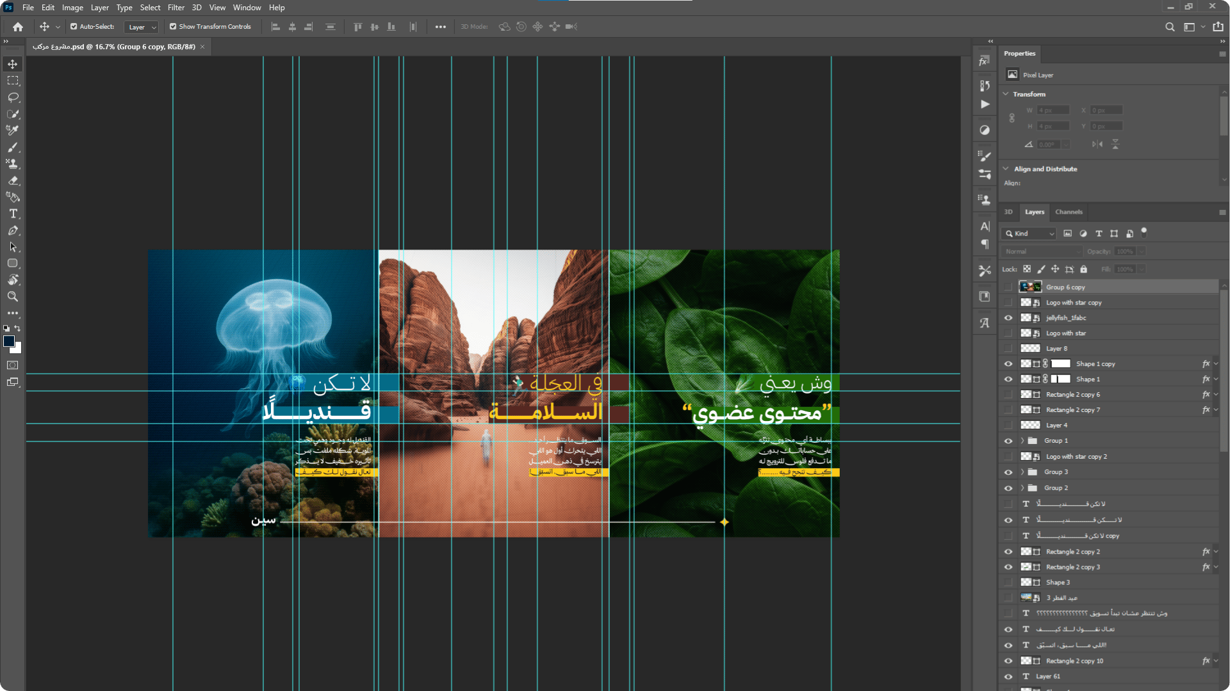
Task: Open the Kind filter dropdown
Action: (x=1029, y=234)
